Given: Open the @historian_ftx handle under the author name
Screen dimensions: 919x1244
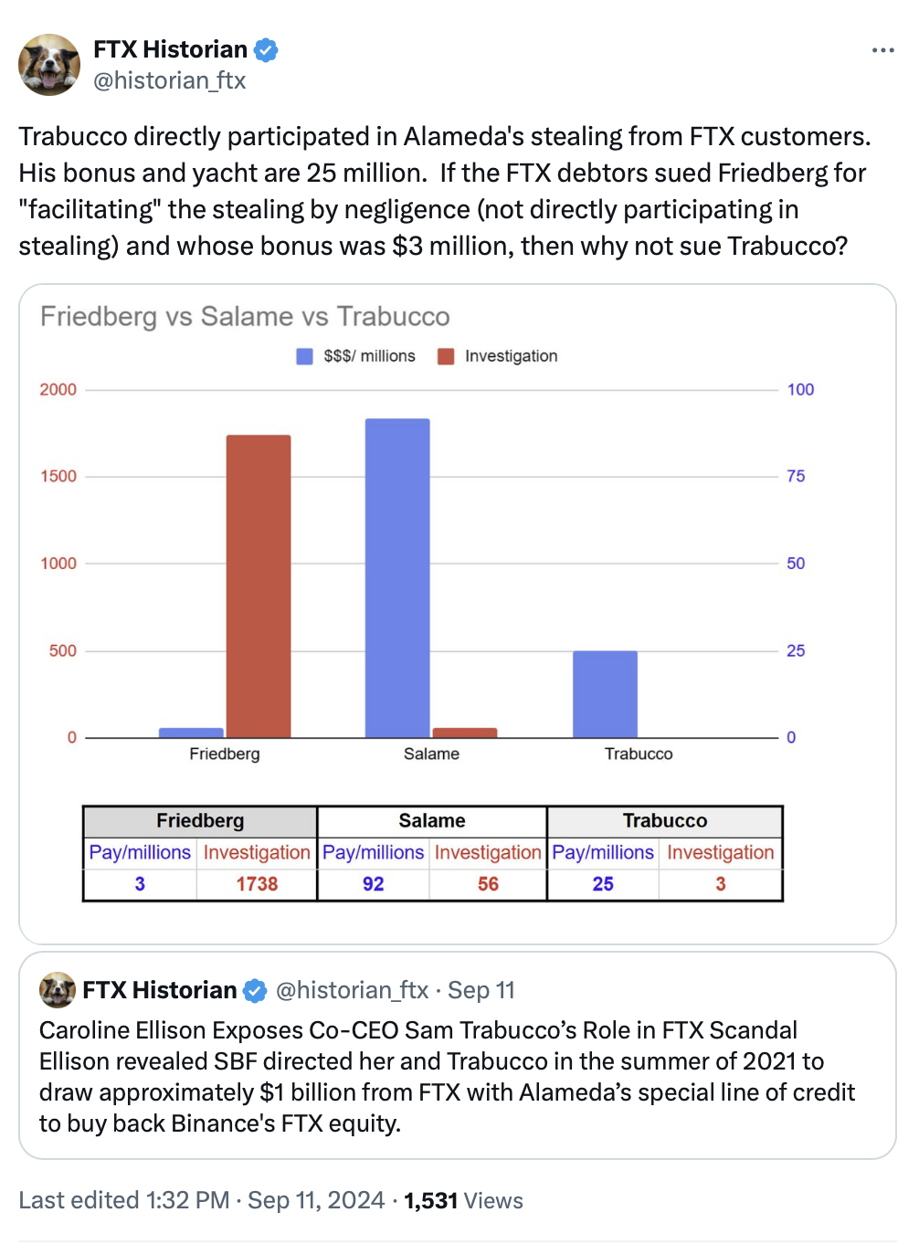Looking at the screenshot, I should coord(170,80).
